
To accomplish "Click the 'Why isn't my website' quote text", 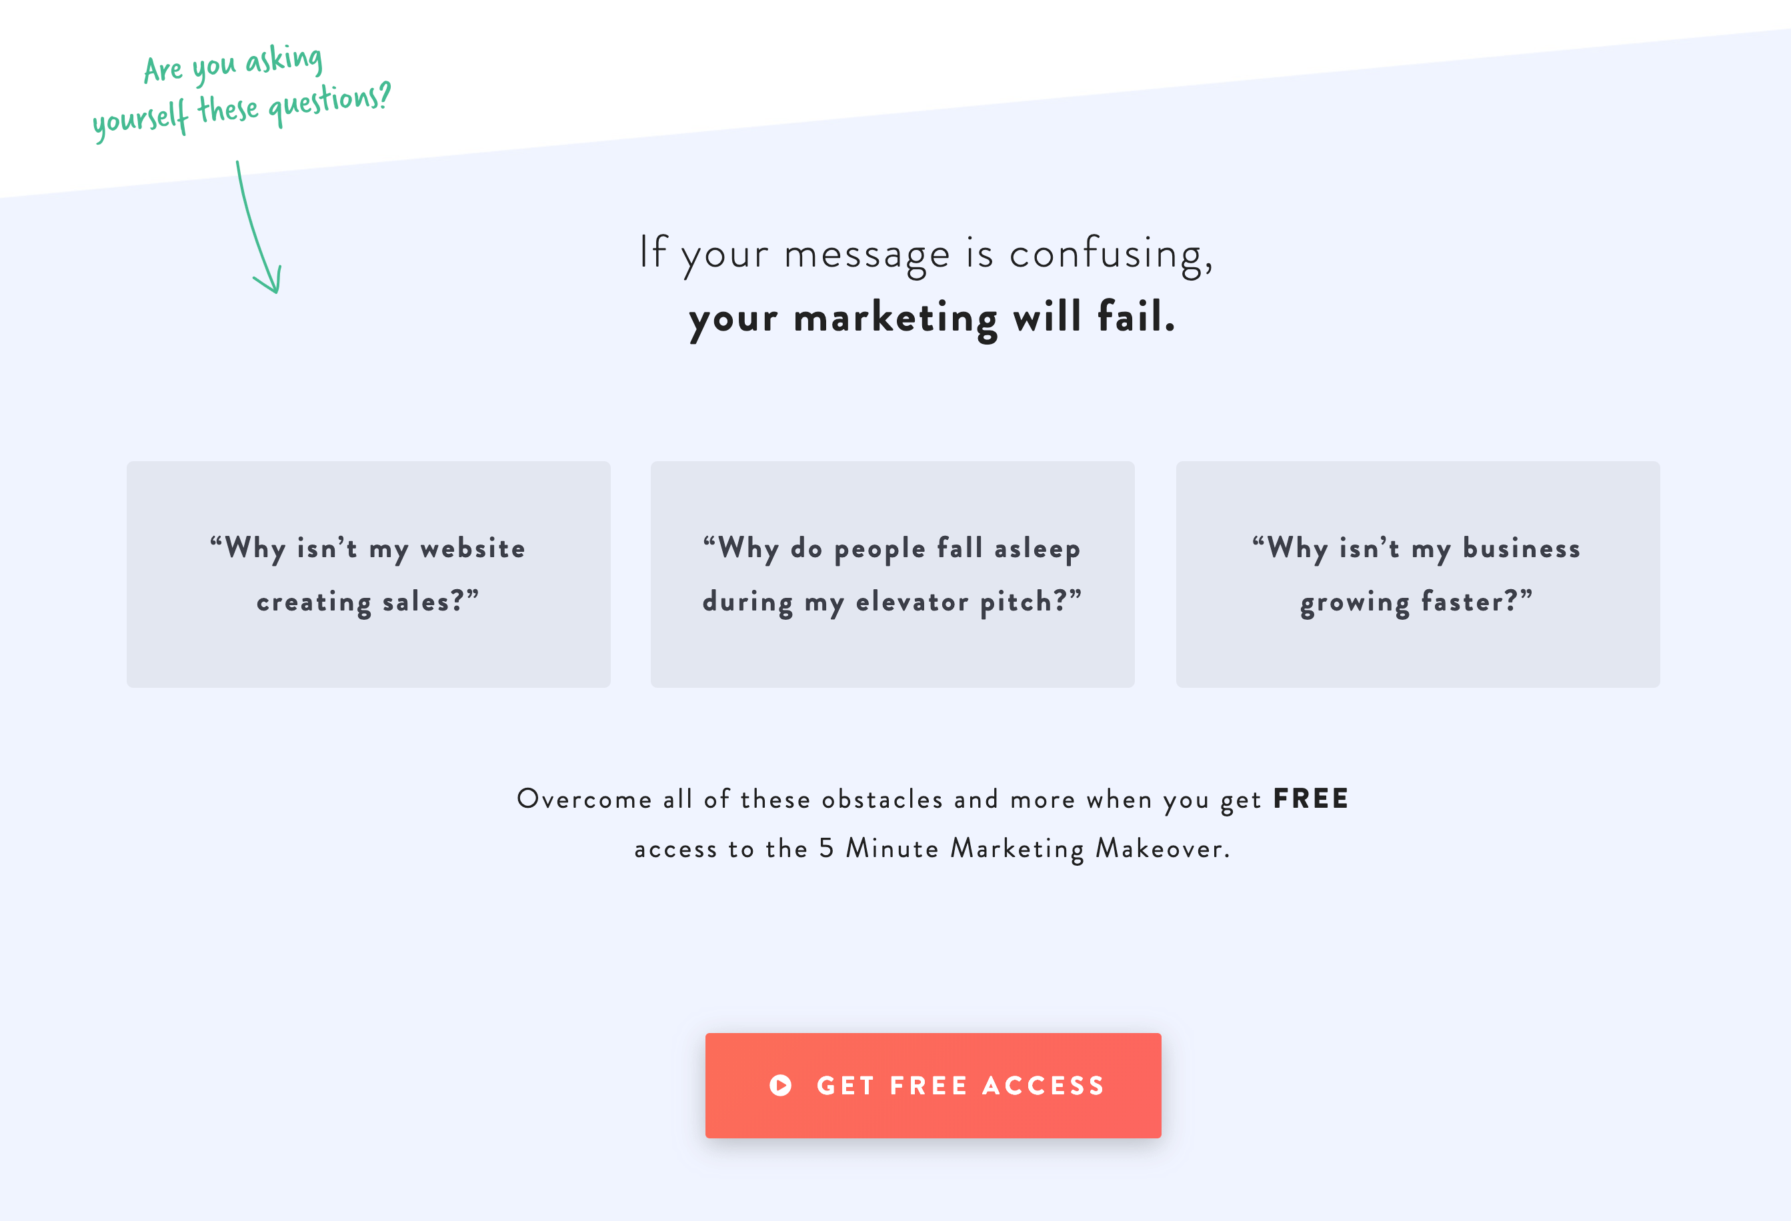I will [x=367, y=549].
